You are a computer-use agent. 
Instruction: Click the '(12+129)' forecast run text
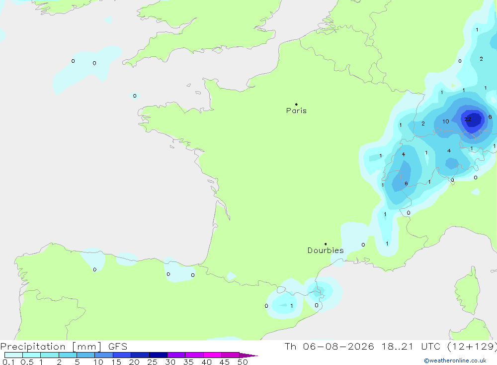[x=472, y=346]
